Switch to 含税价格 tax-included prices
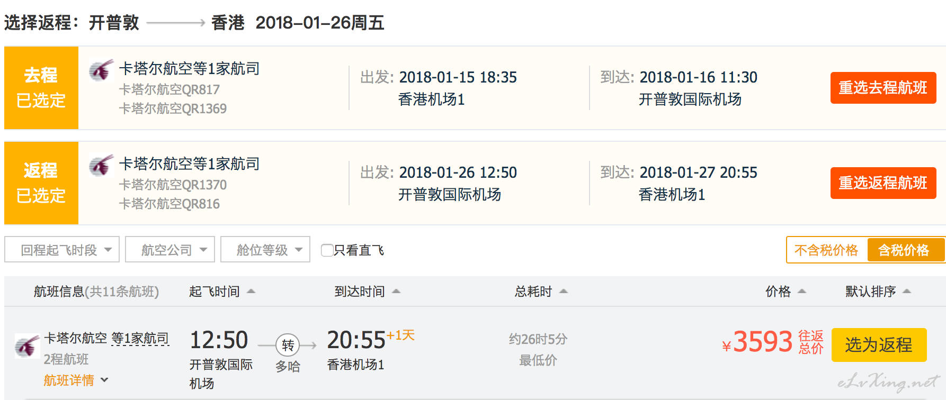This screenshot has height=400, width=946. 904,250
